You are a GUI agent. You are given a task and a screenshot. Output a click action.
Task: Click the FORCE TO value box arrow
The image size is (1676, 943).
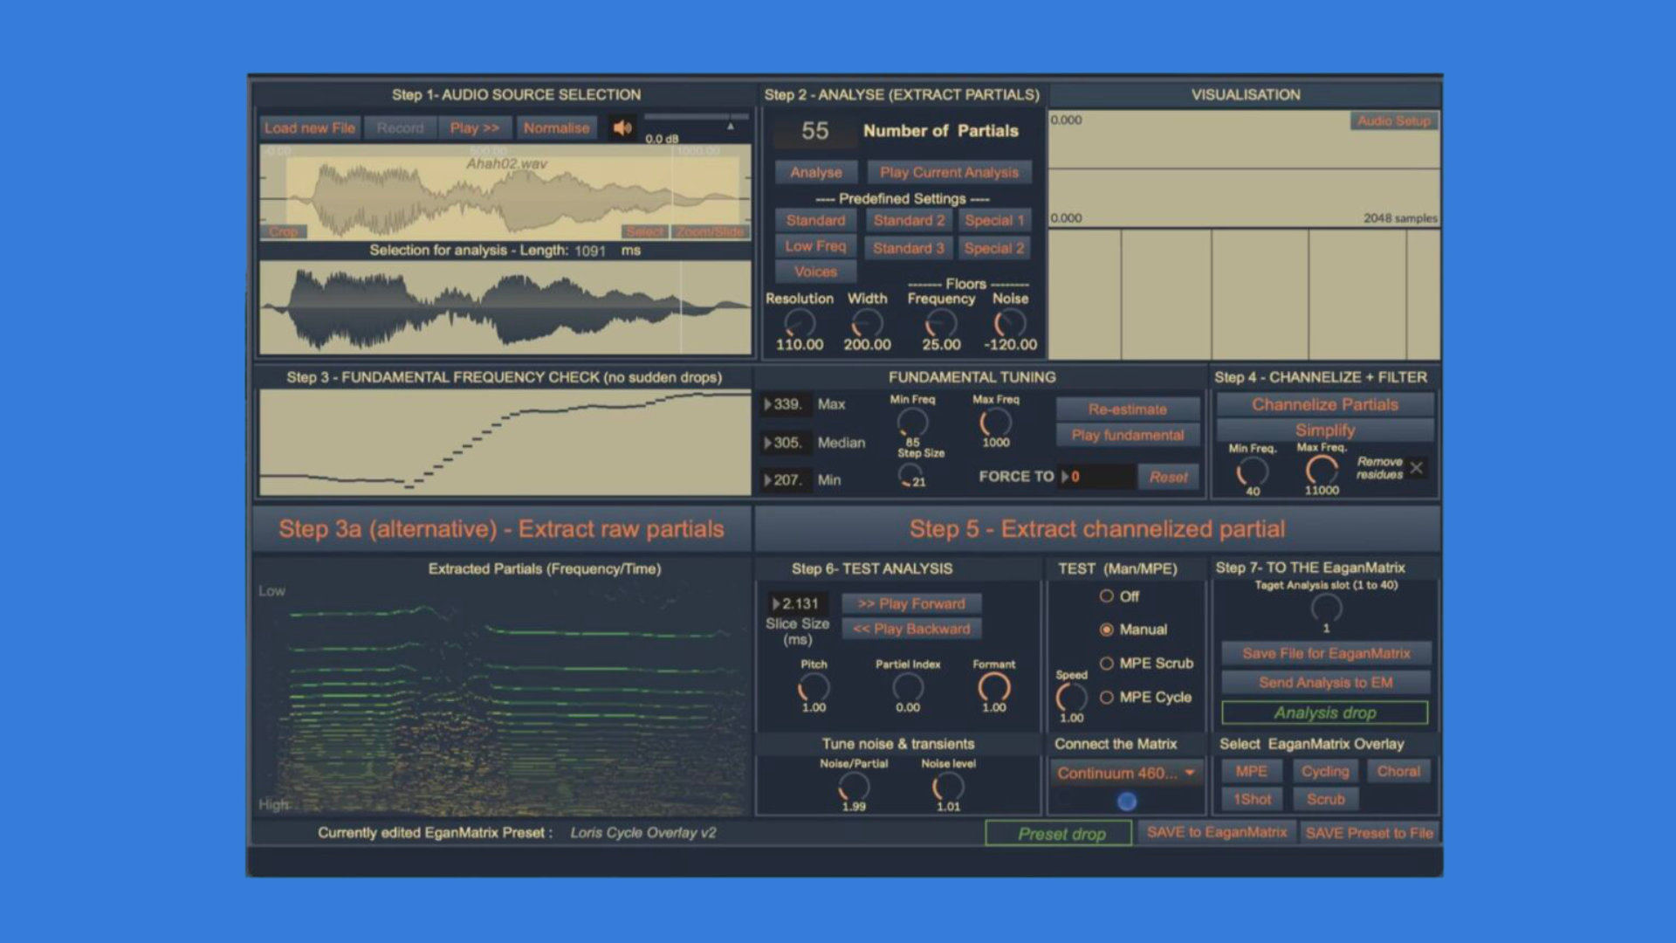pyautogui.click(x=1065, y=477)
